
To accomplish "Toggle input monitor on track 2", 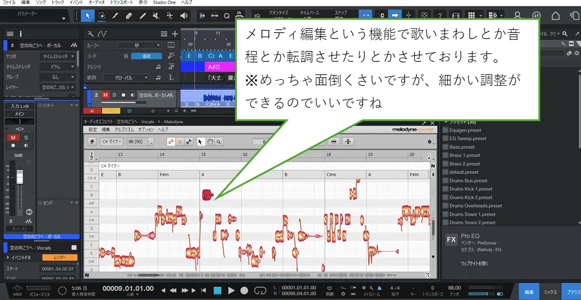I will [x=133, y=95].
